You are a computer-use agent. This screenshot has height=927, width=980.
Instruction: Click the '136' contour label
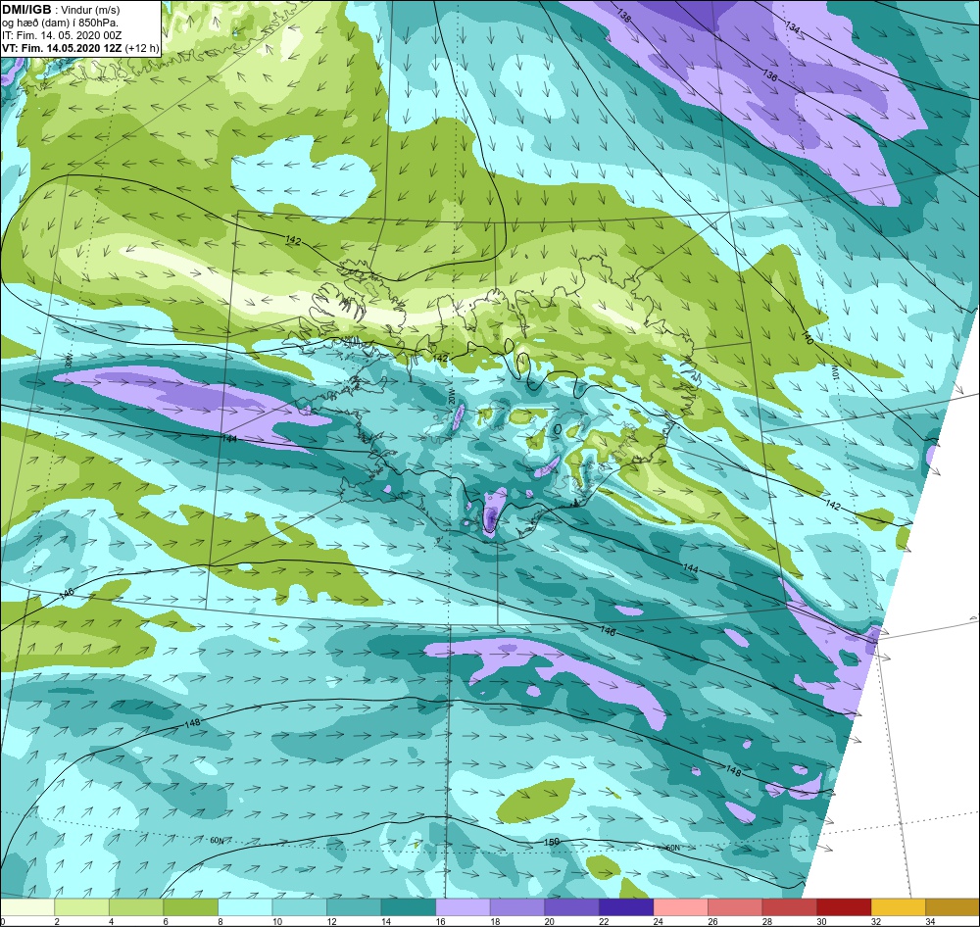pos(770,75)
